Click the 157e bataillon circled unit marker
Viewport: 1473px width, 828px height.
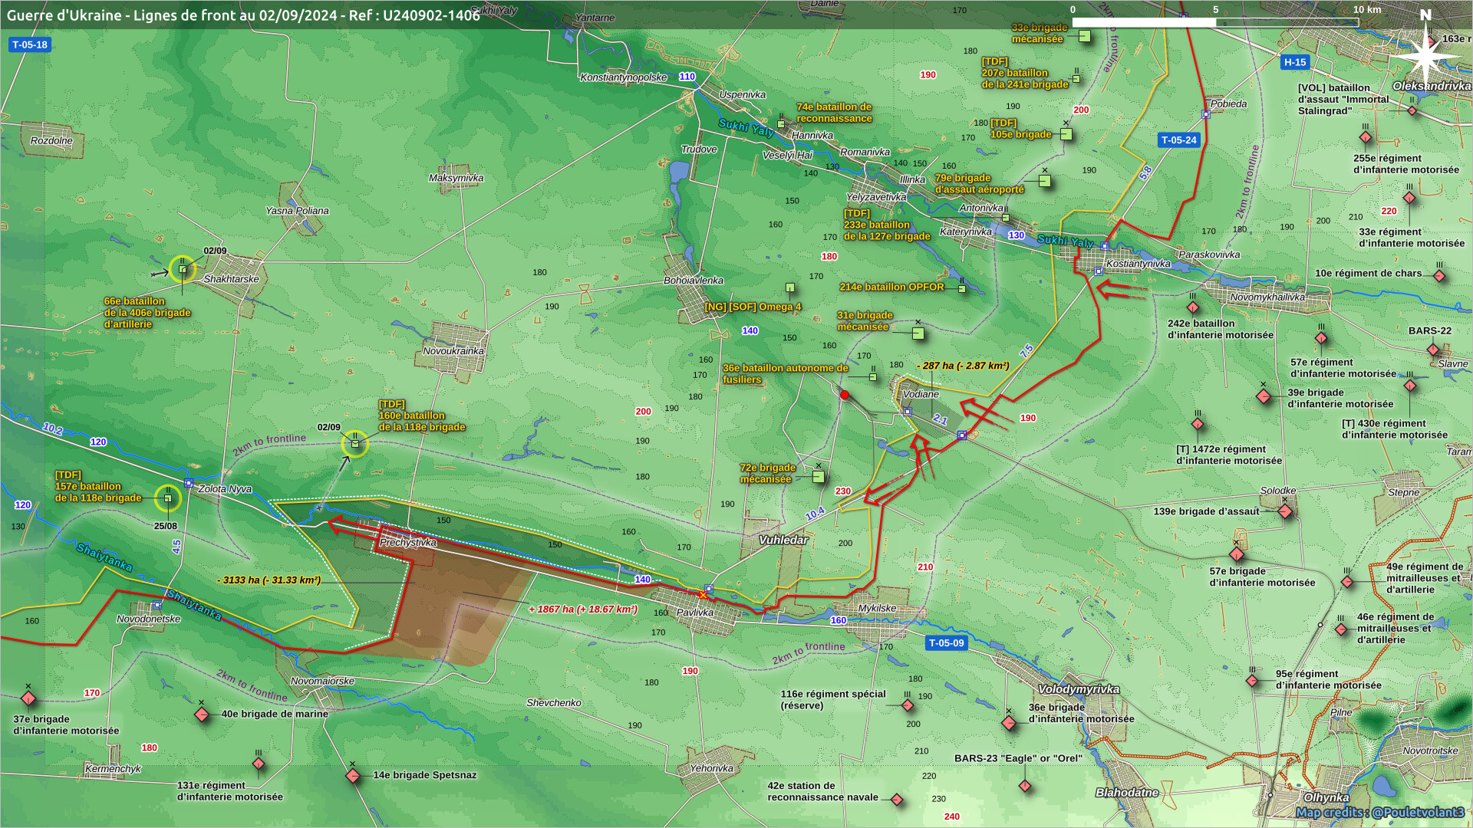click(168, 498)
